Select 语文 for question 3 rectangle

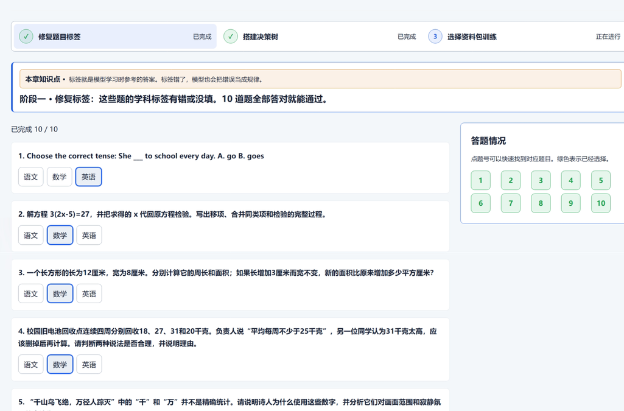(30, 293)
